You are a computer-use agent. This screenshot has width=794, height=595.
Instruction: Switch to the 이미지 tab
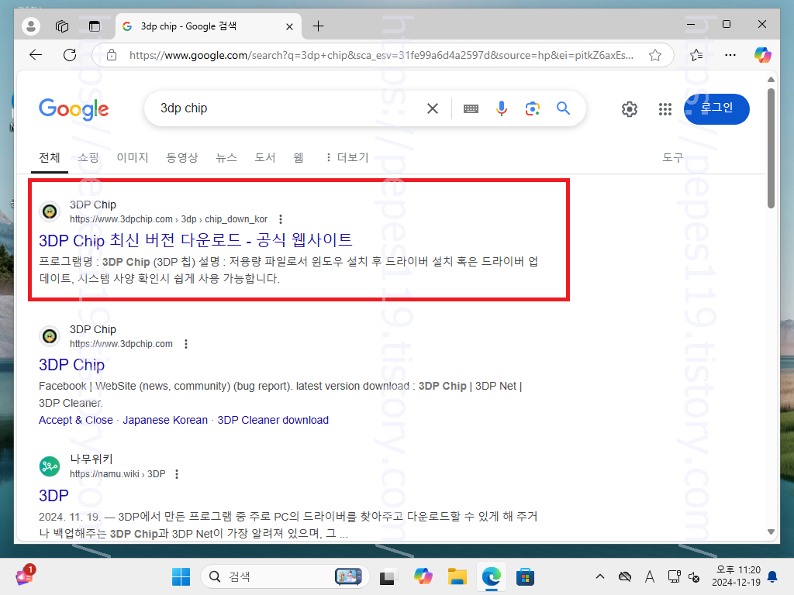coord(132,157)
